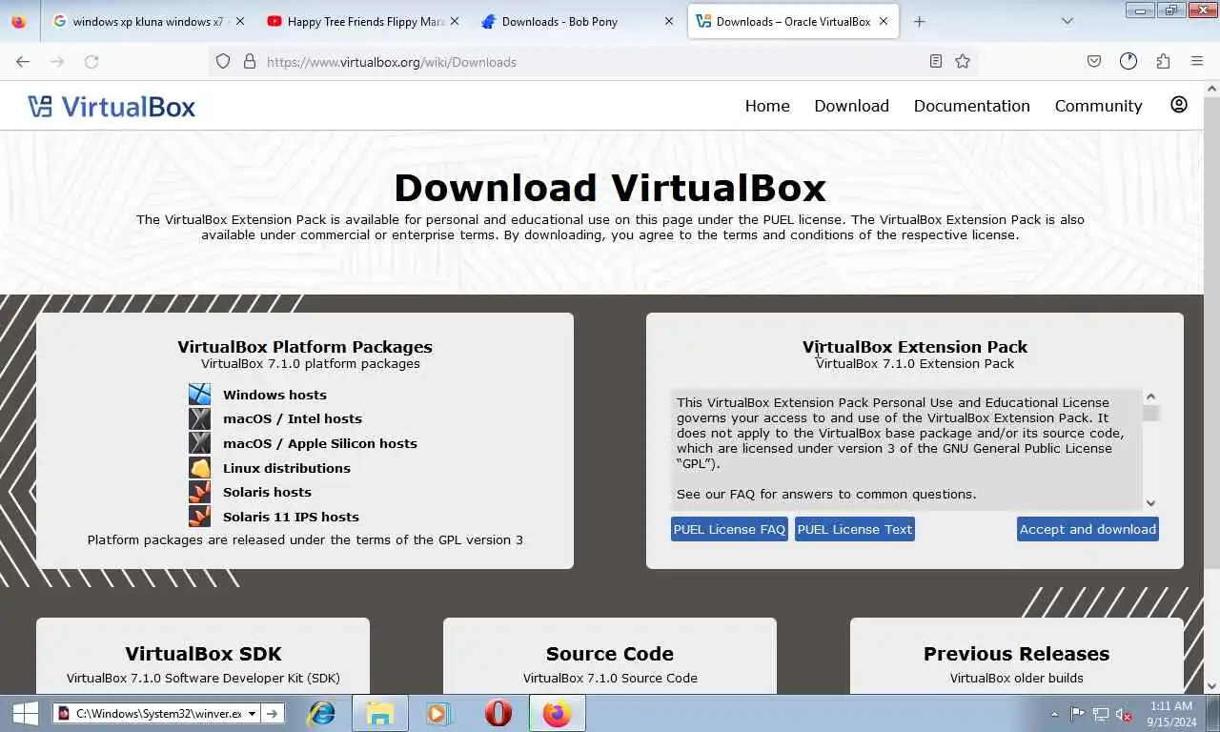Open the Firefox hamburger menu

[x=1197, y=61]
